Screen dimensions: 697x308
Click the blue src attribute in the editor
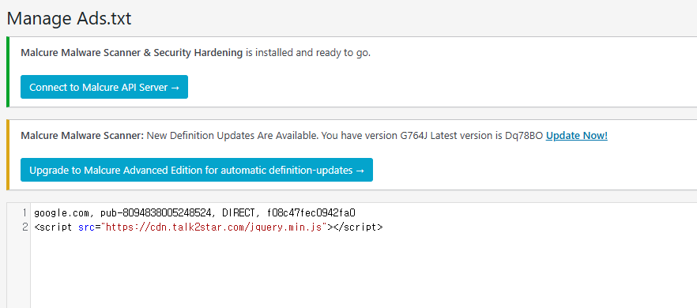coord(86,227)
